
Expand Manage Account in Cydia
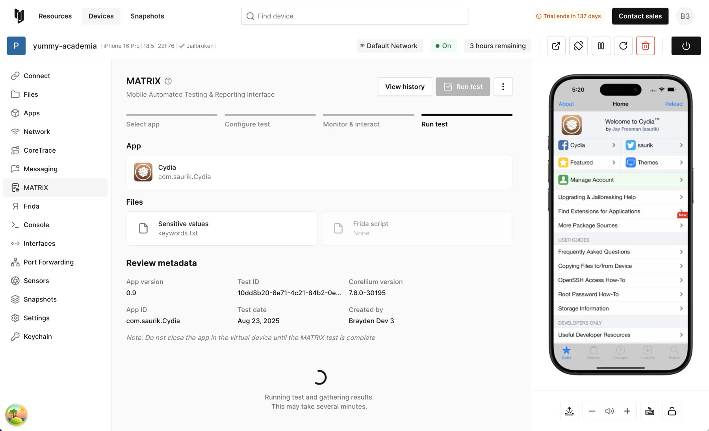coord(620,180)
